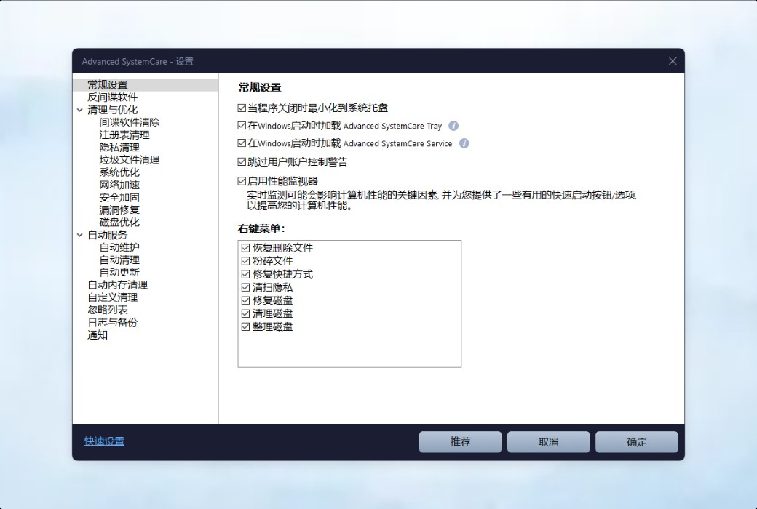
Task: Select 常规设置 in the sidebar
Action: click(x=108, y=85)
